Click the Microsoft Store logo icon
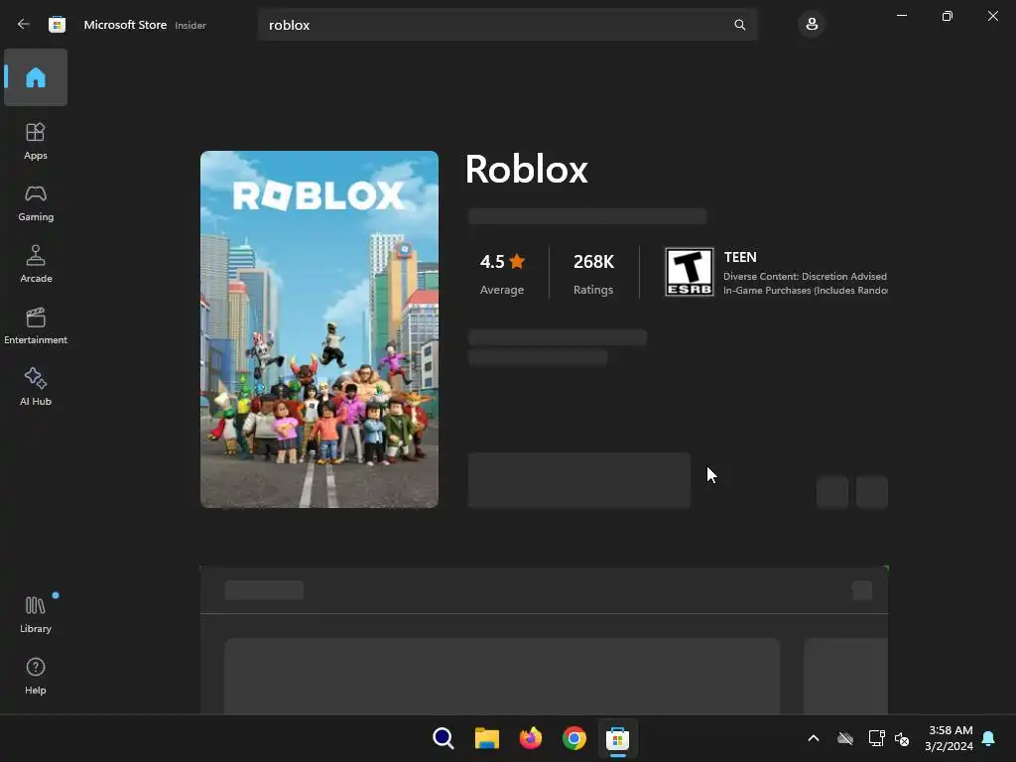The width and height of the screenshot is (1016, 762). pyautogui.click(x=57, y=25)
